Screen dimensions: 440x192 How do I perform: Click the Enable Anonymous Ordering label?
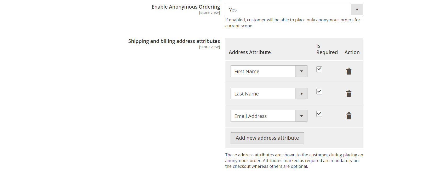point(186,7)
